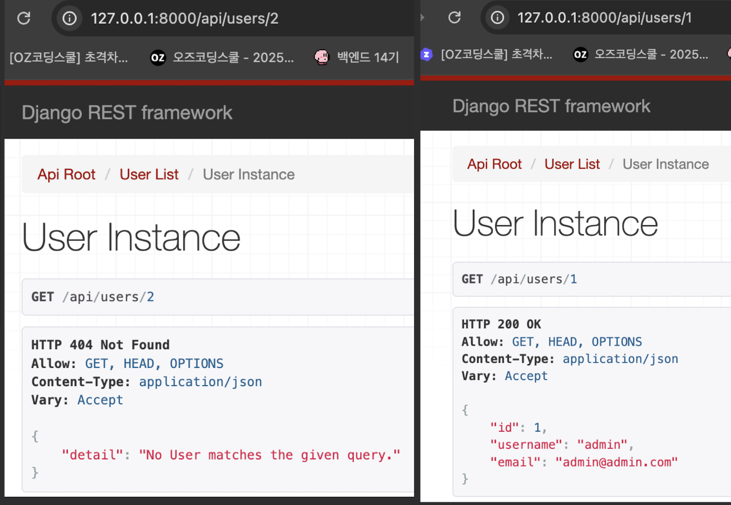Click Vary: Accept line in 404 response
This screenshot has height=505, width=731.
(x=77, y=400)
